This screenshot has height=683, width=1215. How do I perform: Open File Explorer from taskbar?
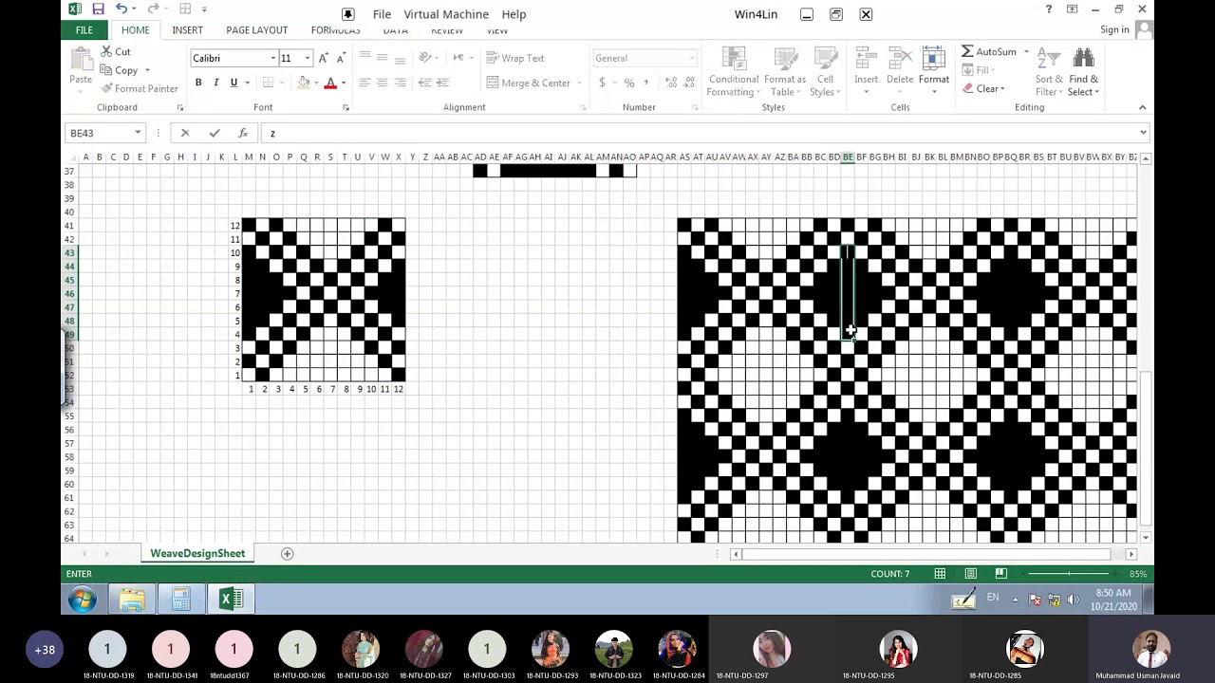(132, 600)
